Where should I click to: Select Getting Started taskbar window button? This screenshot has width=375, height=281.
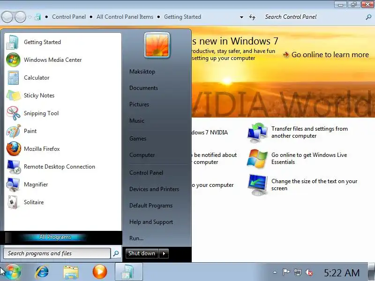[129, 272]
